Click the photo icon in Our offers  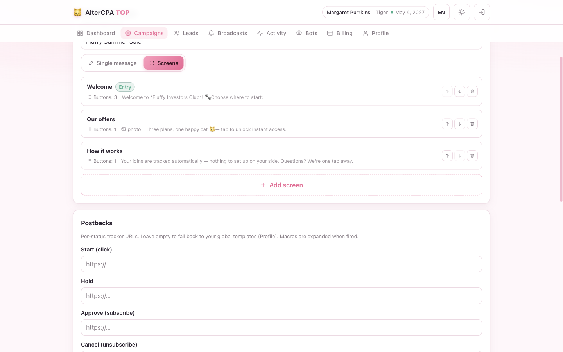(x=124, y=129)
